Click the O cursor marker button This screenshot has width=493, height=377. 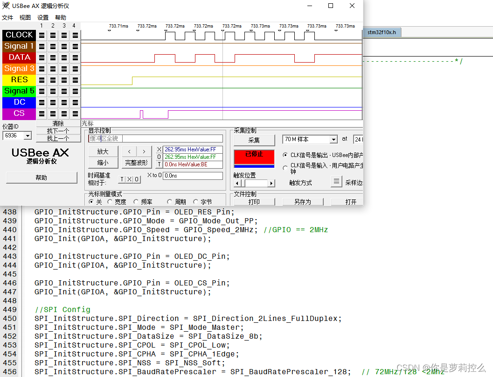[x=159, y=157]
